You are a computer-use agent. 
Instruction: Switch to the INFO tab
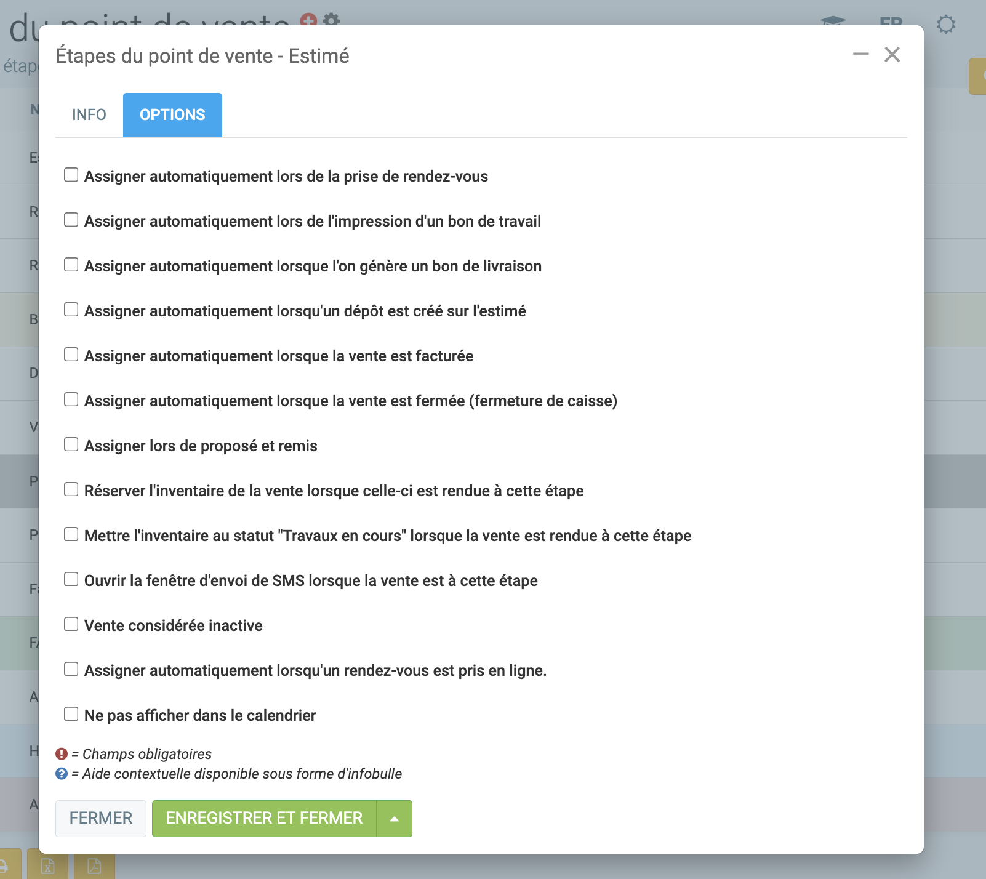click(89, 115)
